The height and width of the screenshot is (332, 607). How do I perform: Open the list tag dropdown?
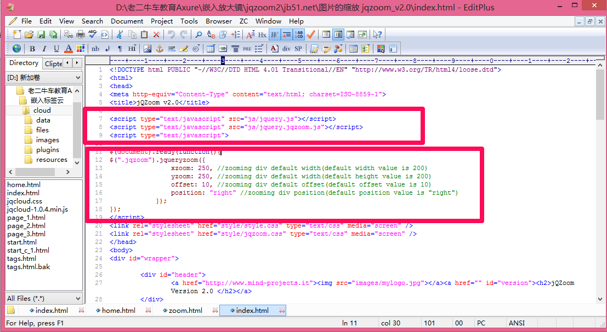259,49
